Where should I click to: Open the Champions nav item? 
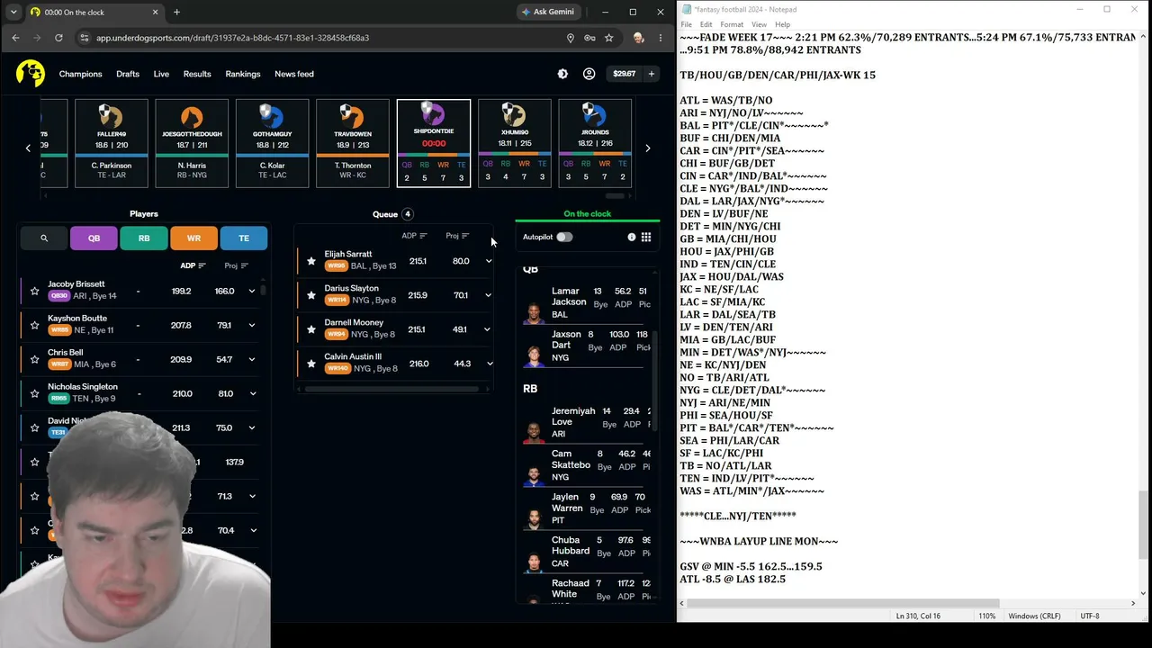pos(80,74)
